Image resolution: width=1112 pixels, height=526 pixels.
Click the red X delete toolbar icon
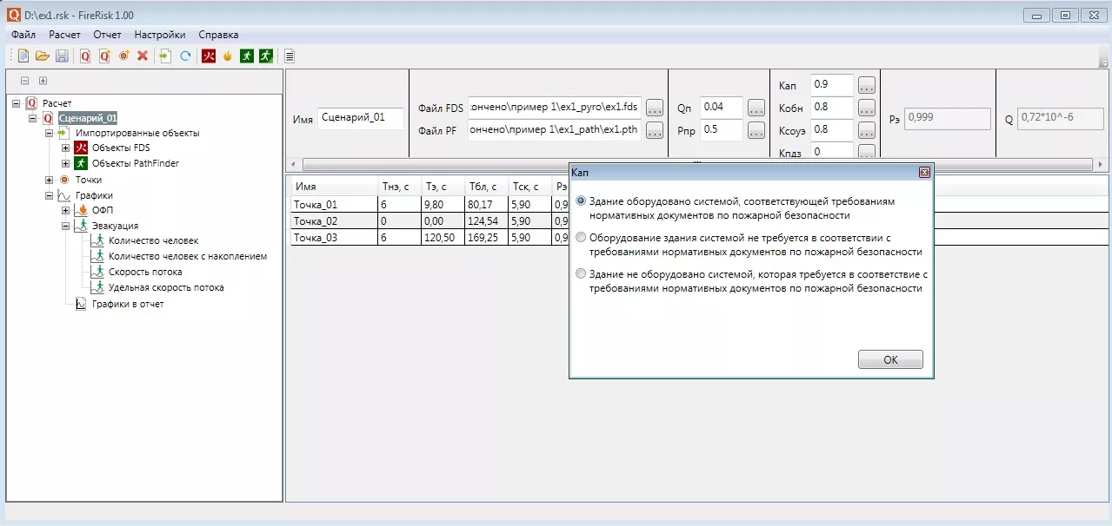click(x=143, y=56)
